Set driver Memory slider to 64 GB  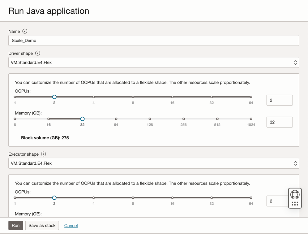coord(116,119)
